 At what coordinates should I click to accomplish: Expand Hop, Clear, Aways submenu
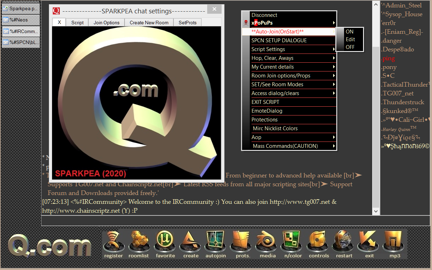(289, 58)
